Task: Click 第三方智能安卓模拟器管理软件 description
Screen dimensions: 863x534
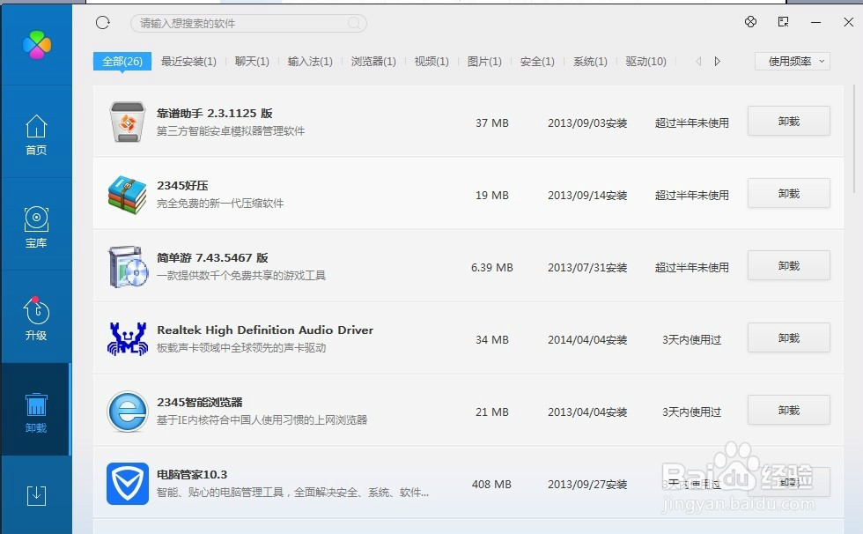Action: tap(231, 131)
